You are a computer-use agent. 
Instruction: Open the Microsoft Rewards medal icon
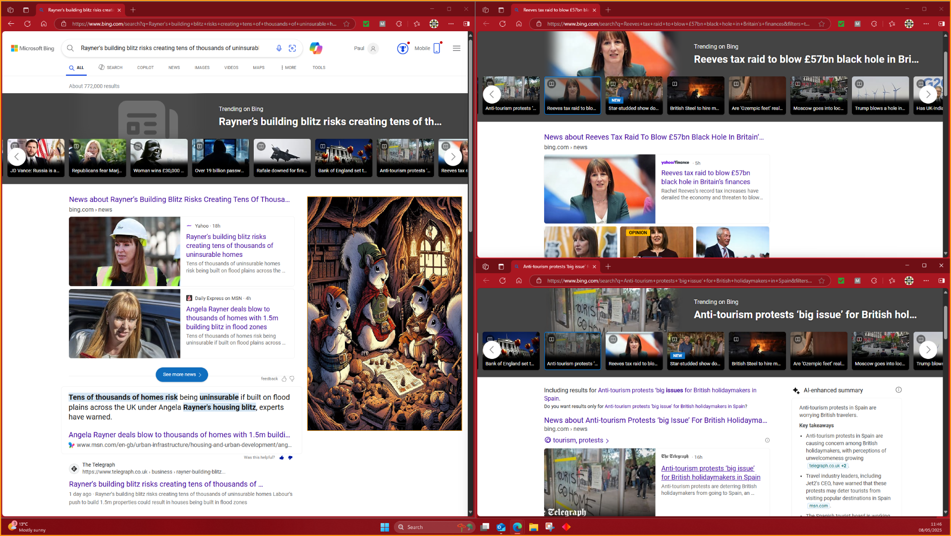(x=403, y=48)
